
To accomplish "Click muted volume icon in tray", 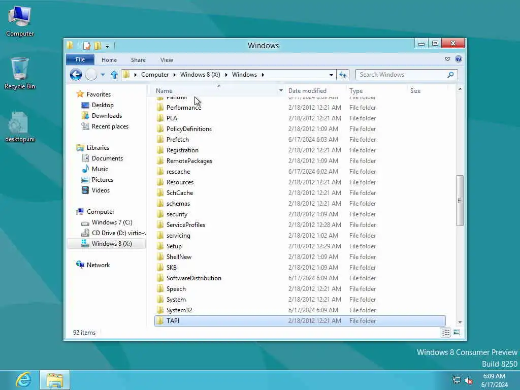I will [x=469, y=381].
